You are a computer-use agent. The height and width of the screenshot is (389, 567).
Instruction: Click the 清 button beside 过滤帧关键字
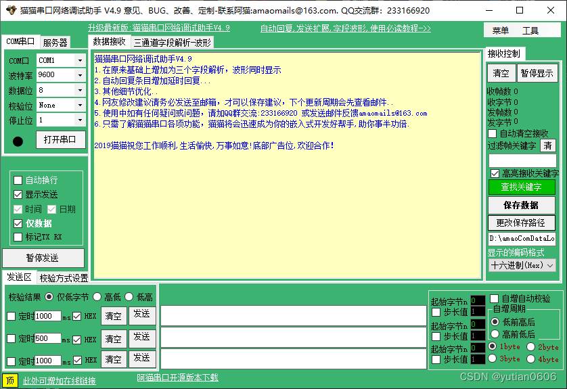548,145
